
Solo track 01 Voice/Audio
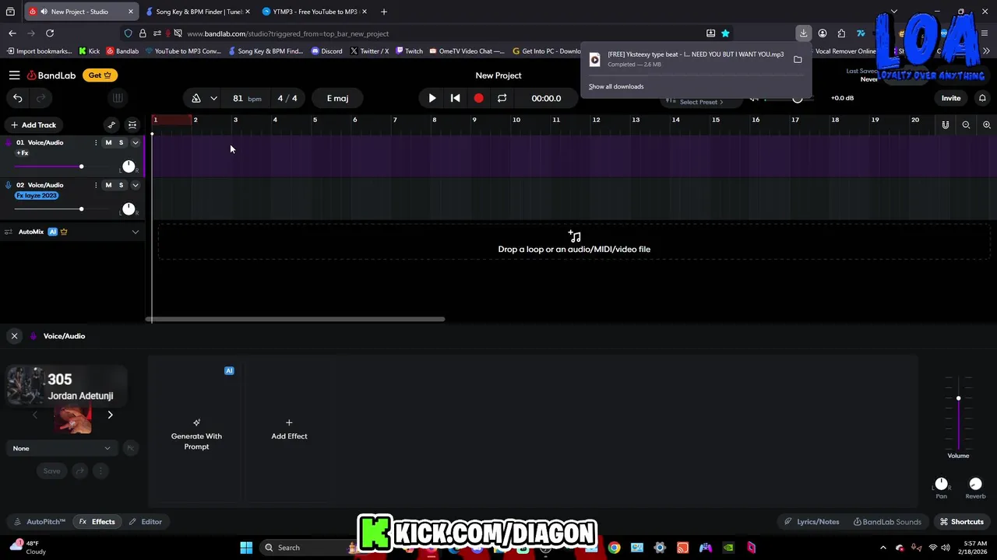click(121, 142)
